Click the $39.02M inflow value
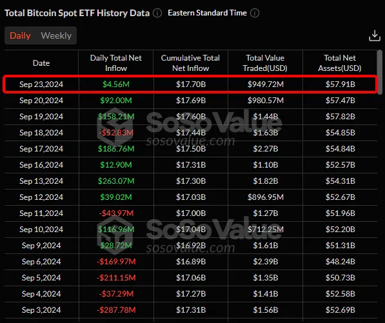Screen dimensions: 385x323 tap(116, 197)
